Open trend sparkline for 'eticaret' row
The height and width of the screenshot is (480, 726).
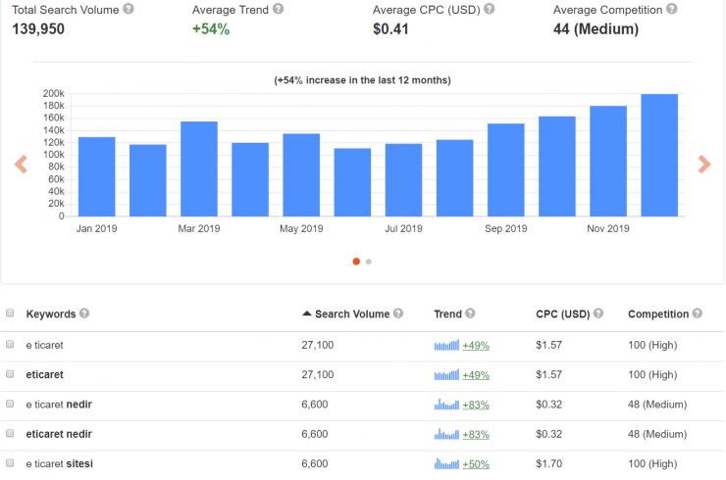[x=446, y=374]
